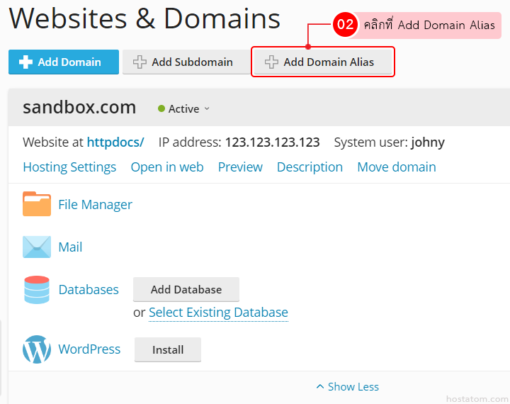Click the plus icon on Add Domain
Image resolution: width=510 pixels, height=404 pixels.
pyautogui.click(x=26, y=62)
